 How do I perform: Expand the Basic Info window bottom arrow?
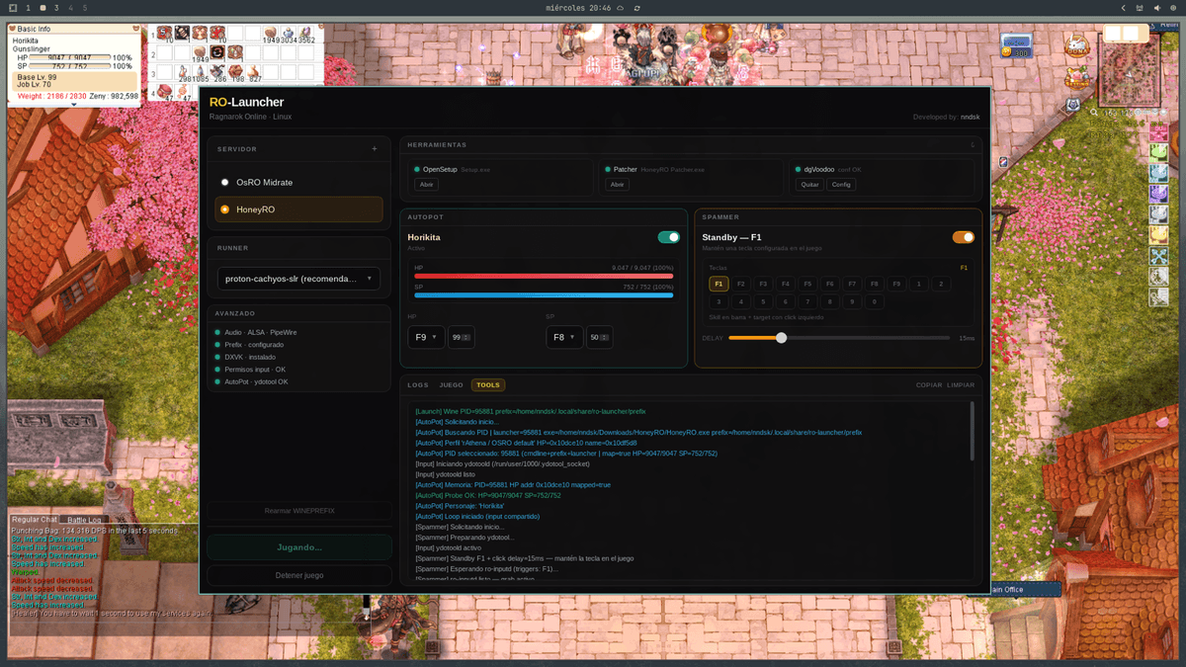click(73, 105)
